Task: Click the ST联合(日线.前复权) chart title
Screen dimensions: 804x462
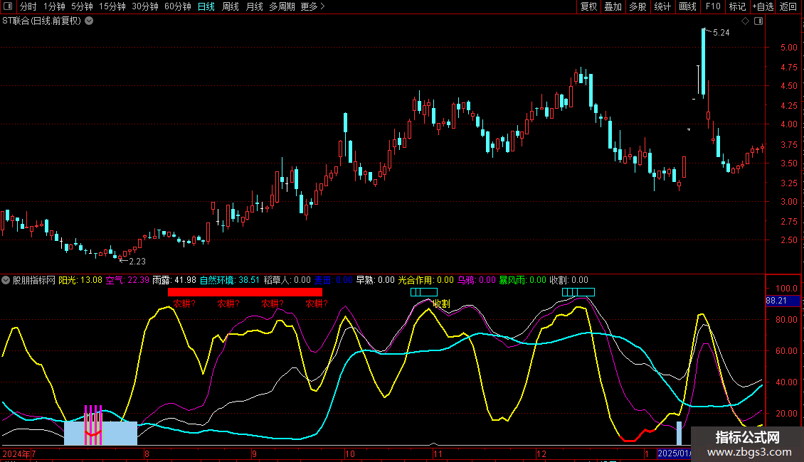Action: pyautogui.click(x=41, y=21)
